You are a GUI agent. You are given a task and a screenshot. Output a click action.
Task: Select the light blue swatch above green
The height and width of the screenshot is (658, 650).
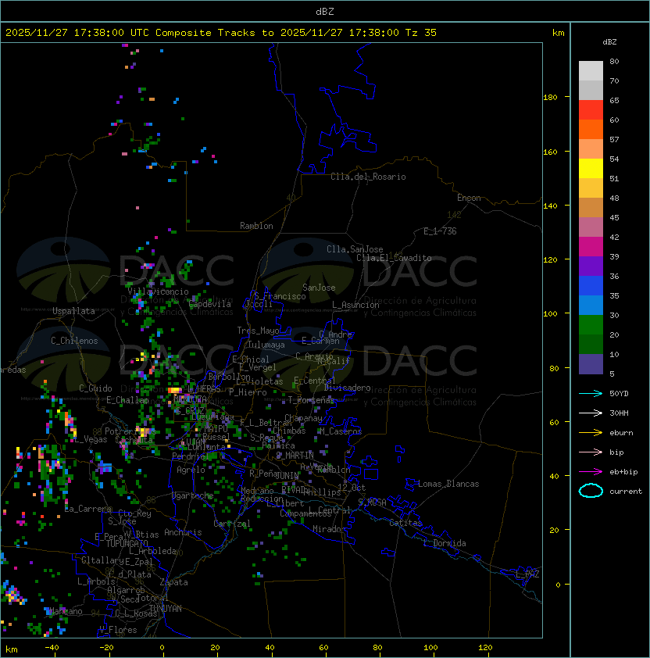coord(591,305)
